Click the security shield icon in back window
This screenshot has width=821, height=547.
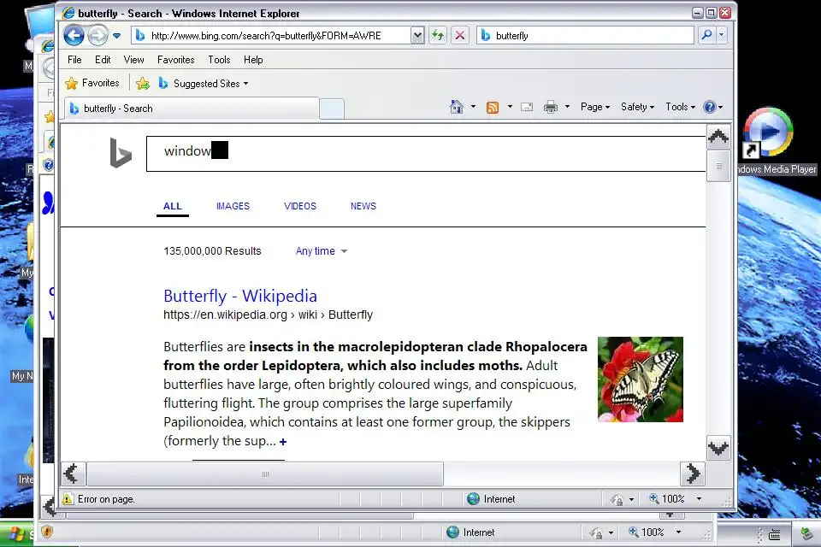click(47, 532)
